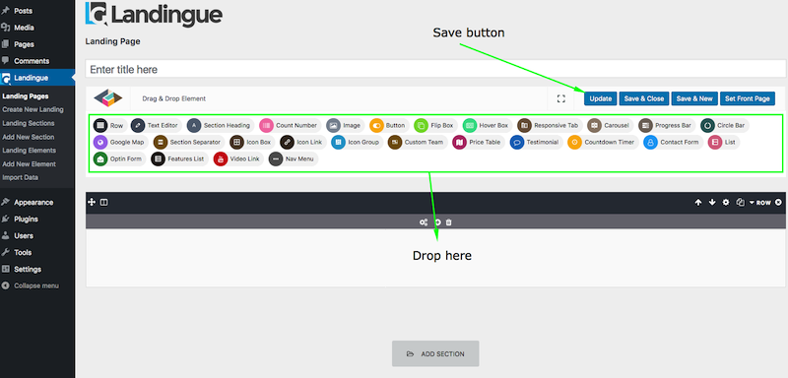Viewport: 788px width, 378px height.
Task: Pick the Google Map element
Action: click(x=120, y=142)
